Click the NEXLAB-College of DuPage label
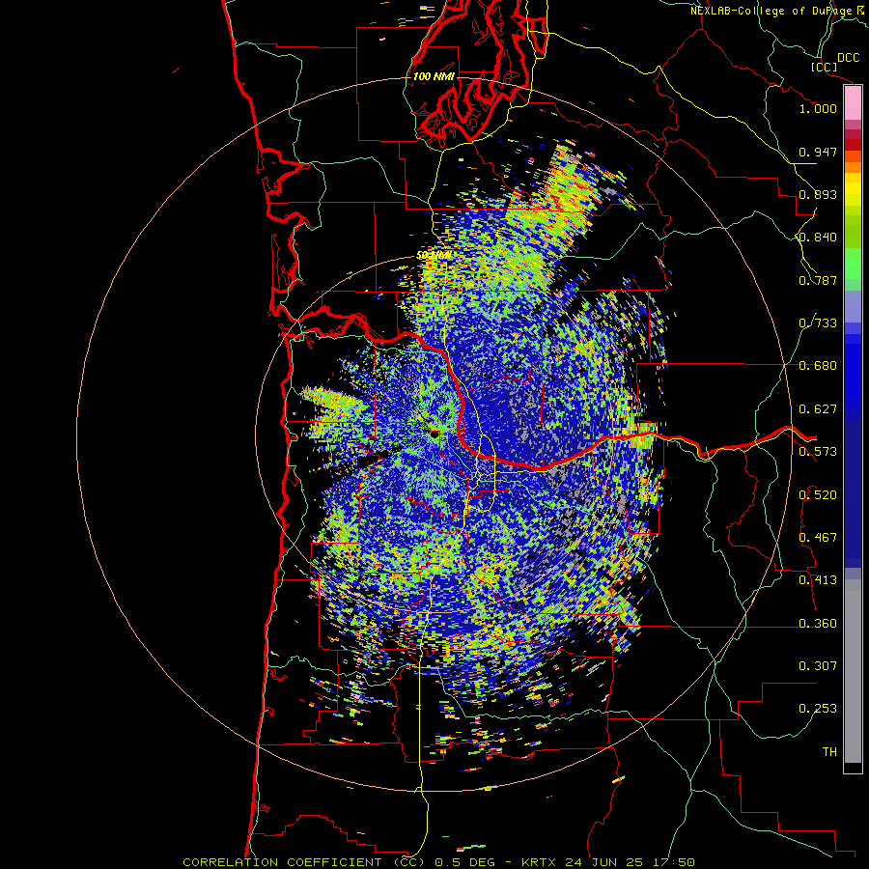Viewport: 869px width, 869px height. click(771, 11)
